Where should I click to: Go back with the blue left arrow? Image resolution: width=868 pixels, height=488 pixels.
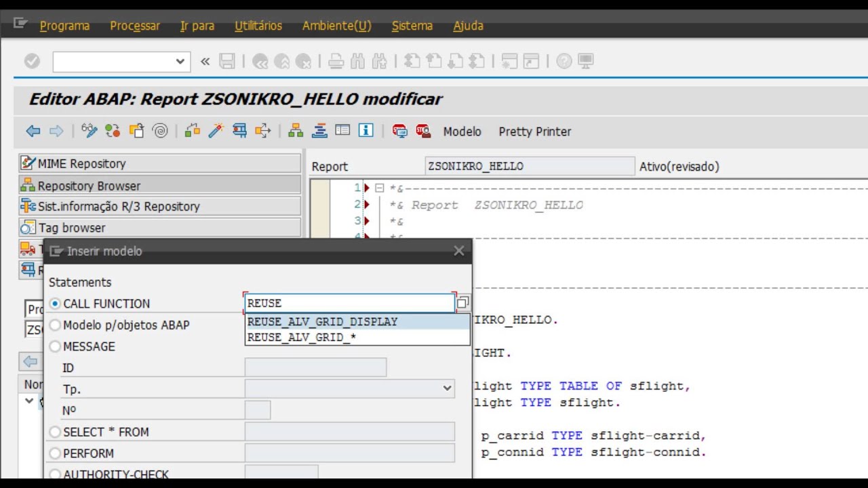(33, 131)
